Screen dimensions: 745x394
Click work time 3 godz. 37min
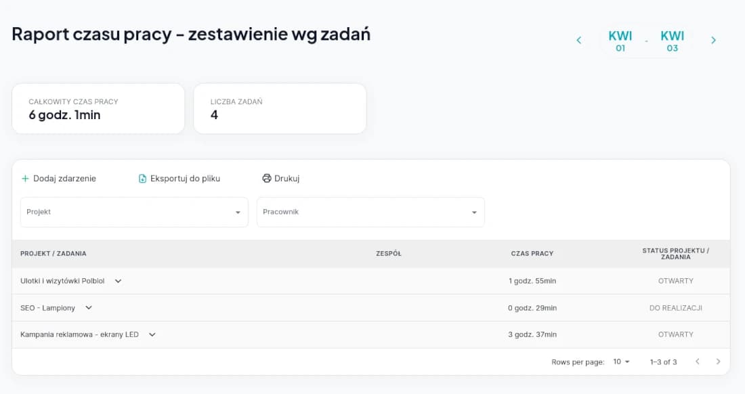(532, 334)
